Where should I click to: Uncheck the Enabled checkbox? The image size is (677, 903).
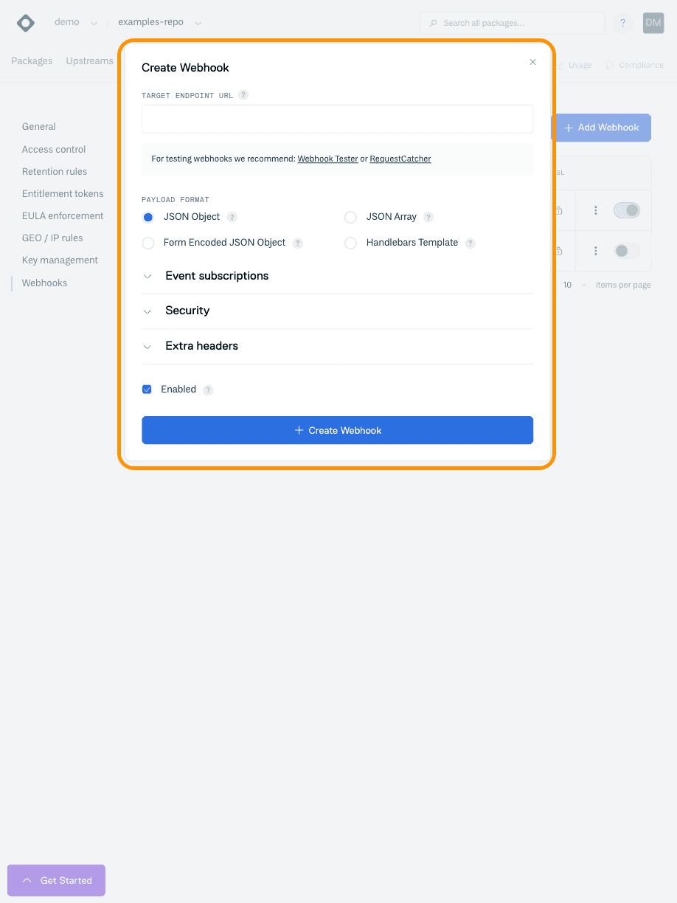[x=147, y=389]
